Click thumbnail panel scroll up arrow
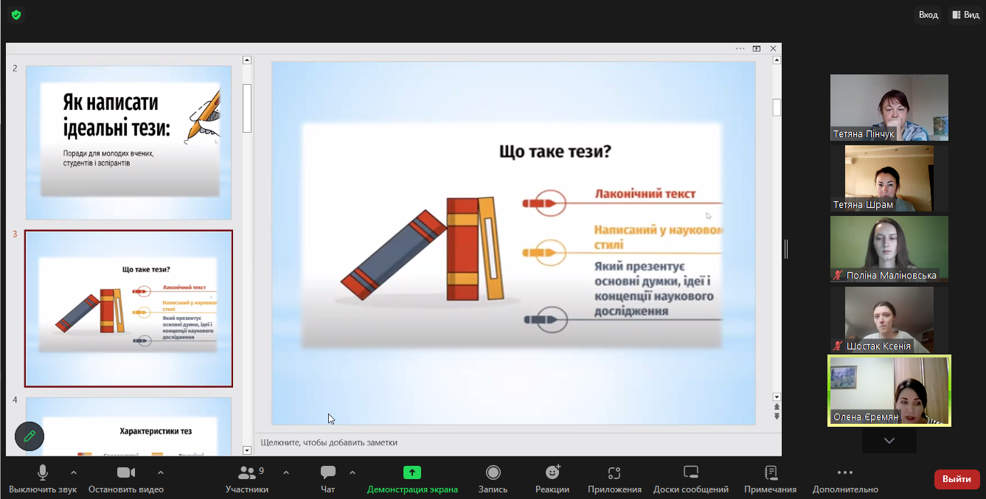Viewport: 986px width, 499px height. tap(247, 60)
